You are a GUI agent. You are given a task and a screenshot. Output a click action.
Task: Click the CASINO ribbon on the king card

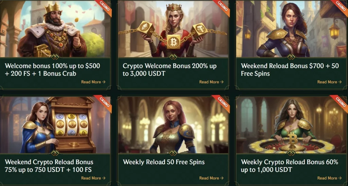(104, 7)
